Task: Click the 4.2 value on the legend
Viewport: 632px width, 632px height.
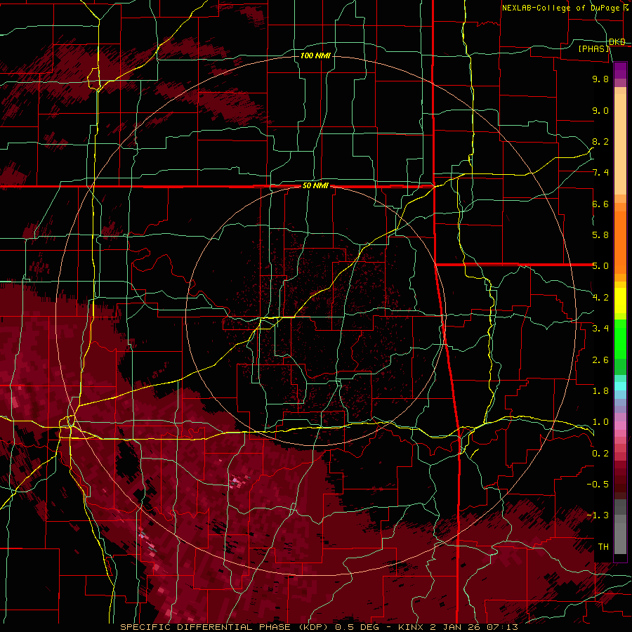Action: pyautogui.click(x=600, y=298)
